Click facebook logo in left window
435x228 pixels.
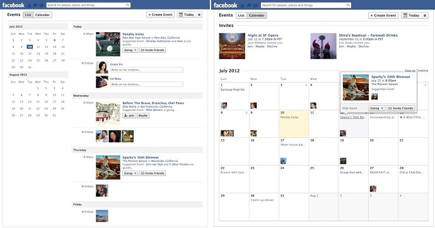13,5
